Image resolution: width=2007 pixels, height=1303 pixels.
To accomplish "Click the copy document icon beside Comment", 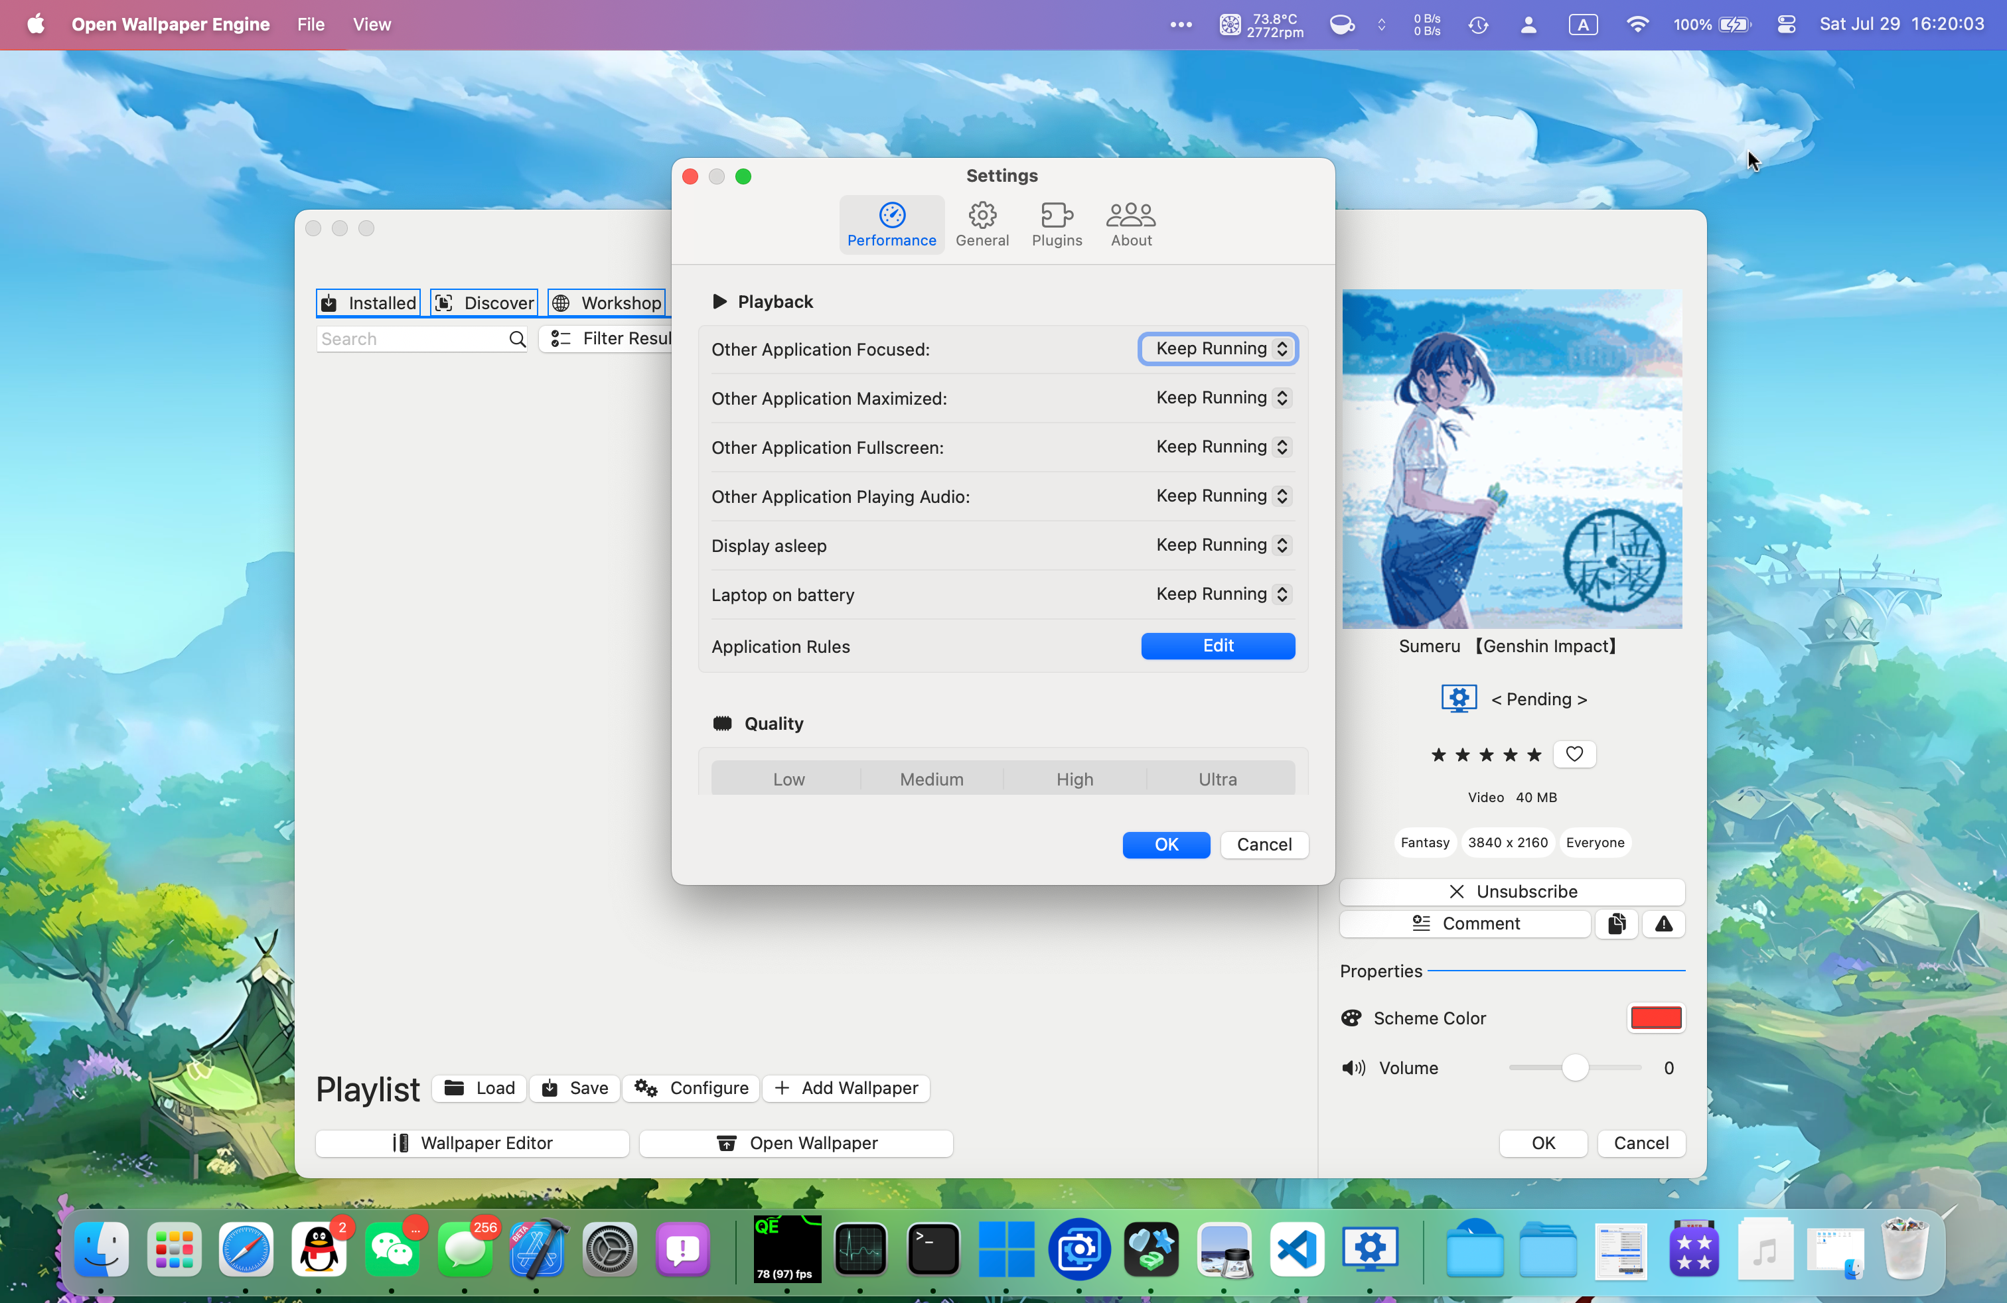I will [x=1615, y=924].
